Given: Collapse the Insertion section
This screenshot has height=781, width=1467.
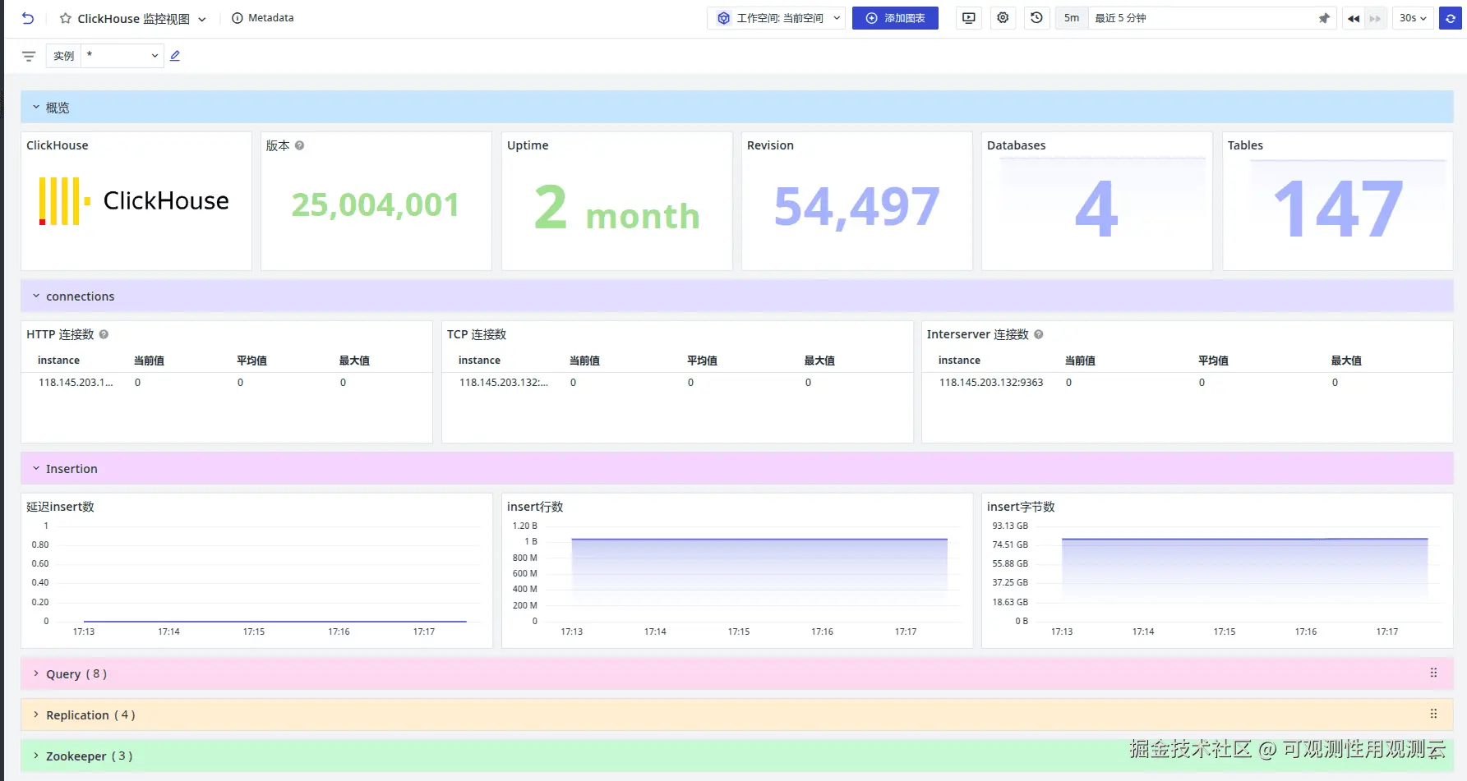Looking at the screenshot, I should point(36,469).
